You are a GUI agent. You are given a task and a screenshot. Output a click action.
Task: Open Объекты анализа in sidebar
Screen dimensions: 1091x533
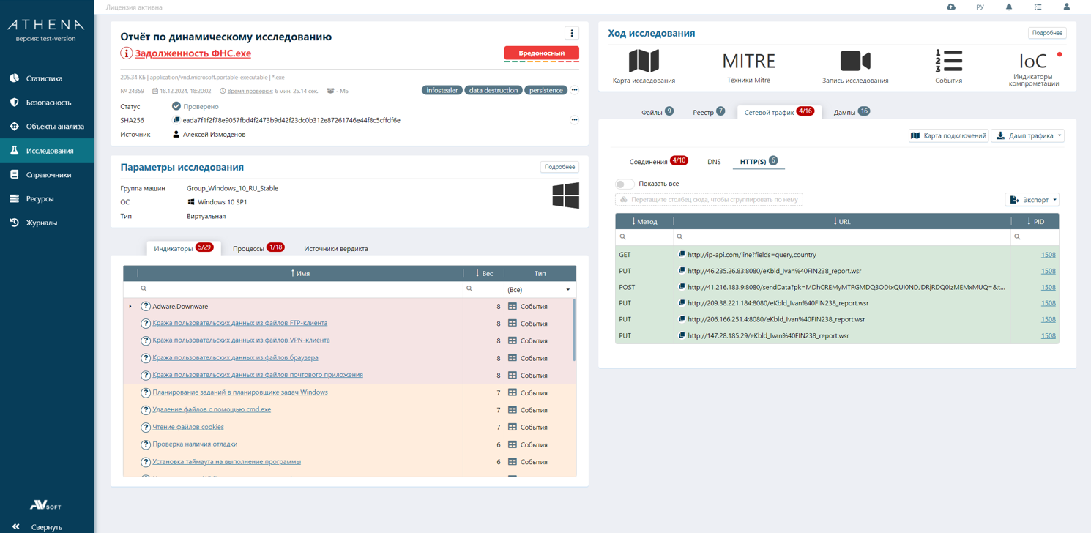[55, 127]
